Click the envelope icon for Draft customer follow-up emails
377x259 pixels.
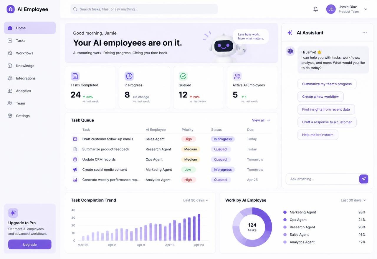point(75,139)
